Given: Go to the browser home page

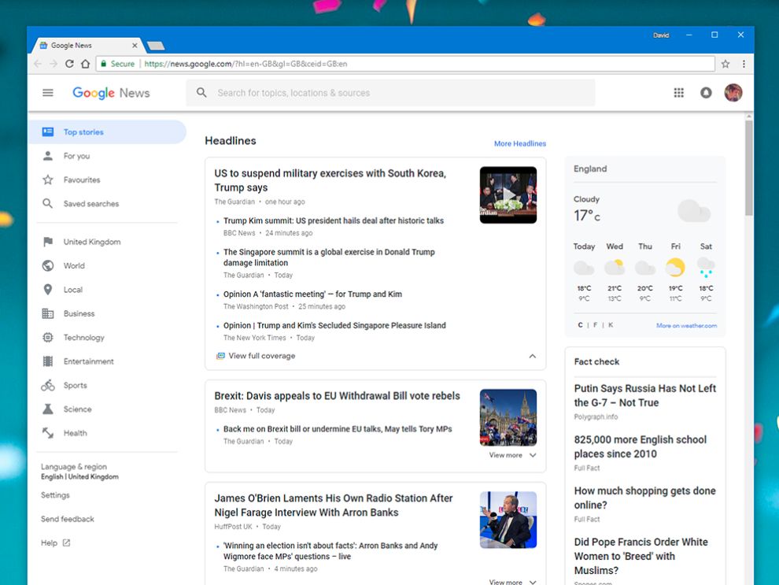Looking at the screenshot, I should pos(86,64).
